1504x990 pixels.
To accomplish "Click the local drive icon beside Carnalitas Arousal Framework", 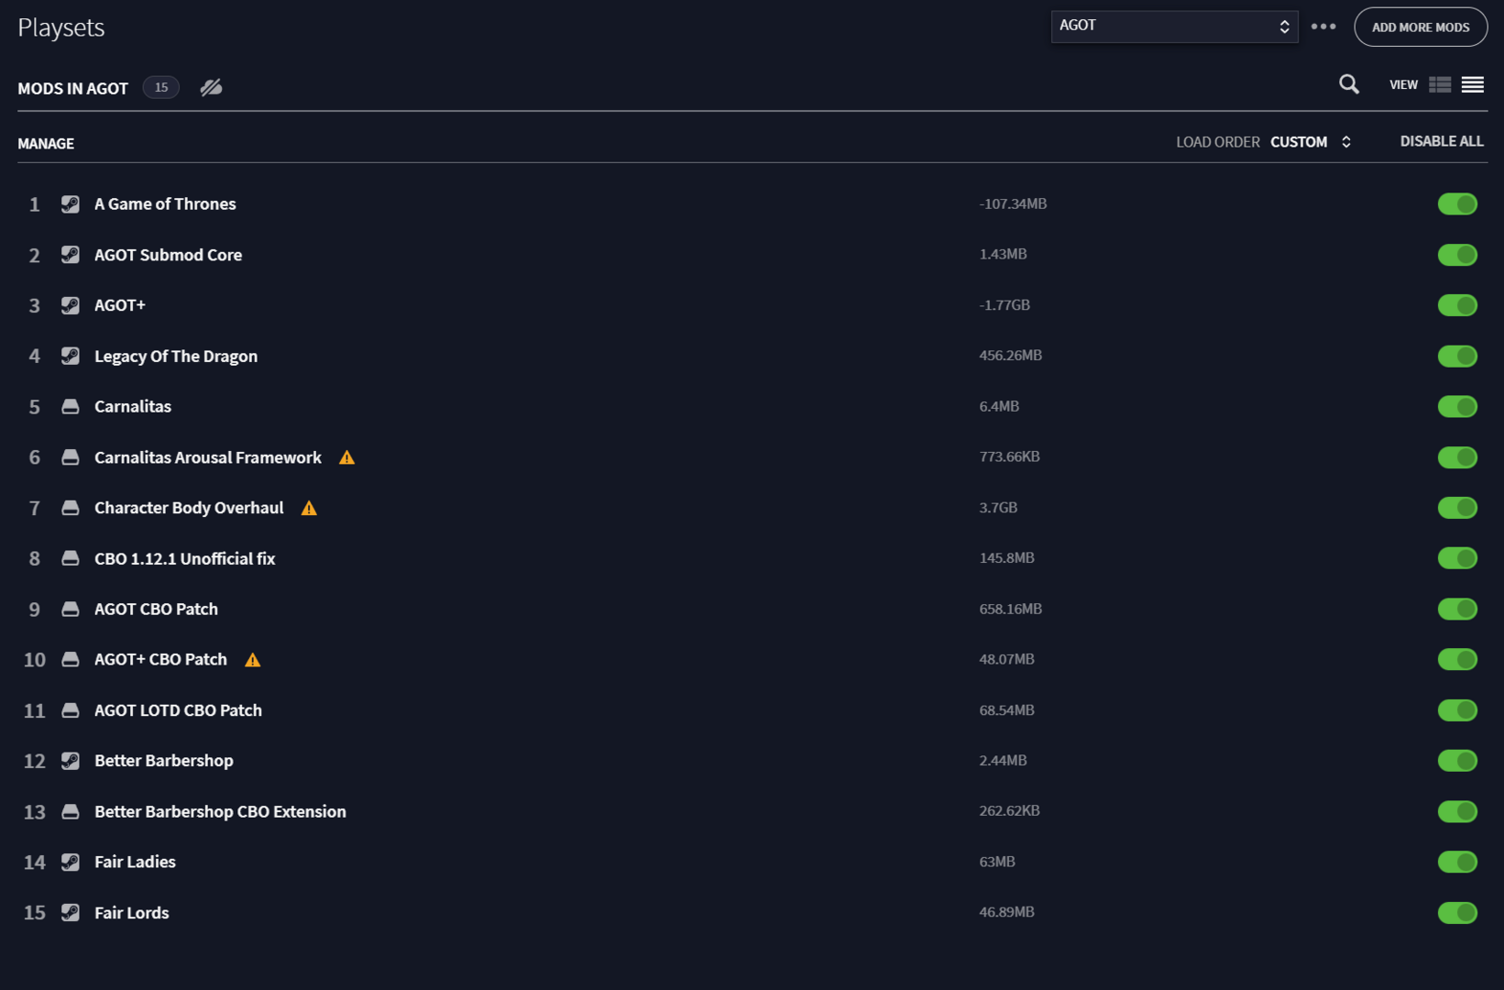I will 71,457.
